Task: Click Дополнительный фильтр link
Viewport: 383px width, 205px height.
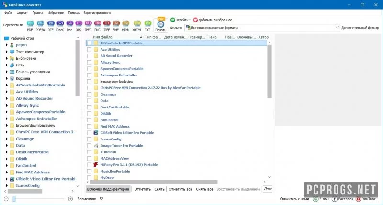Action: coord(360,28)
